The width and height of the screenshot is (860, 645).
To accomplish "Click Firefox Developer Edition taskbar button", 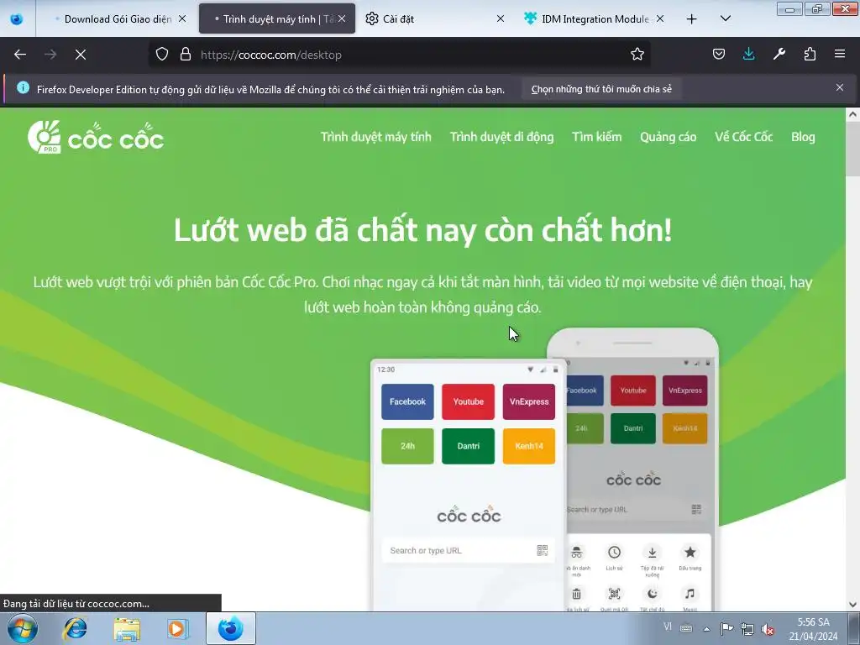I will point(230,628).
